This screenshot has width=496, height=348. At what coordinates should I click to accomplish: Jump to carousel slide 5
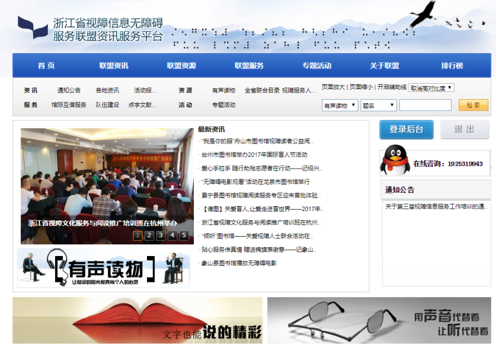[x=184, y=236]
